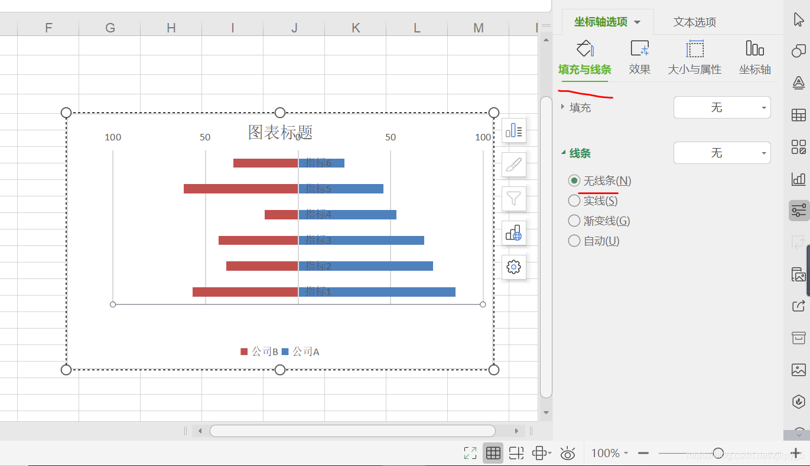The height and width of the screenshot is (466, 810).
Task: Click the top-left chart resize handle
Action: pyautogui.click(x=66, y=113)
